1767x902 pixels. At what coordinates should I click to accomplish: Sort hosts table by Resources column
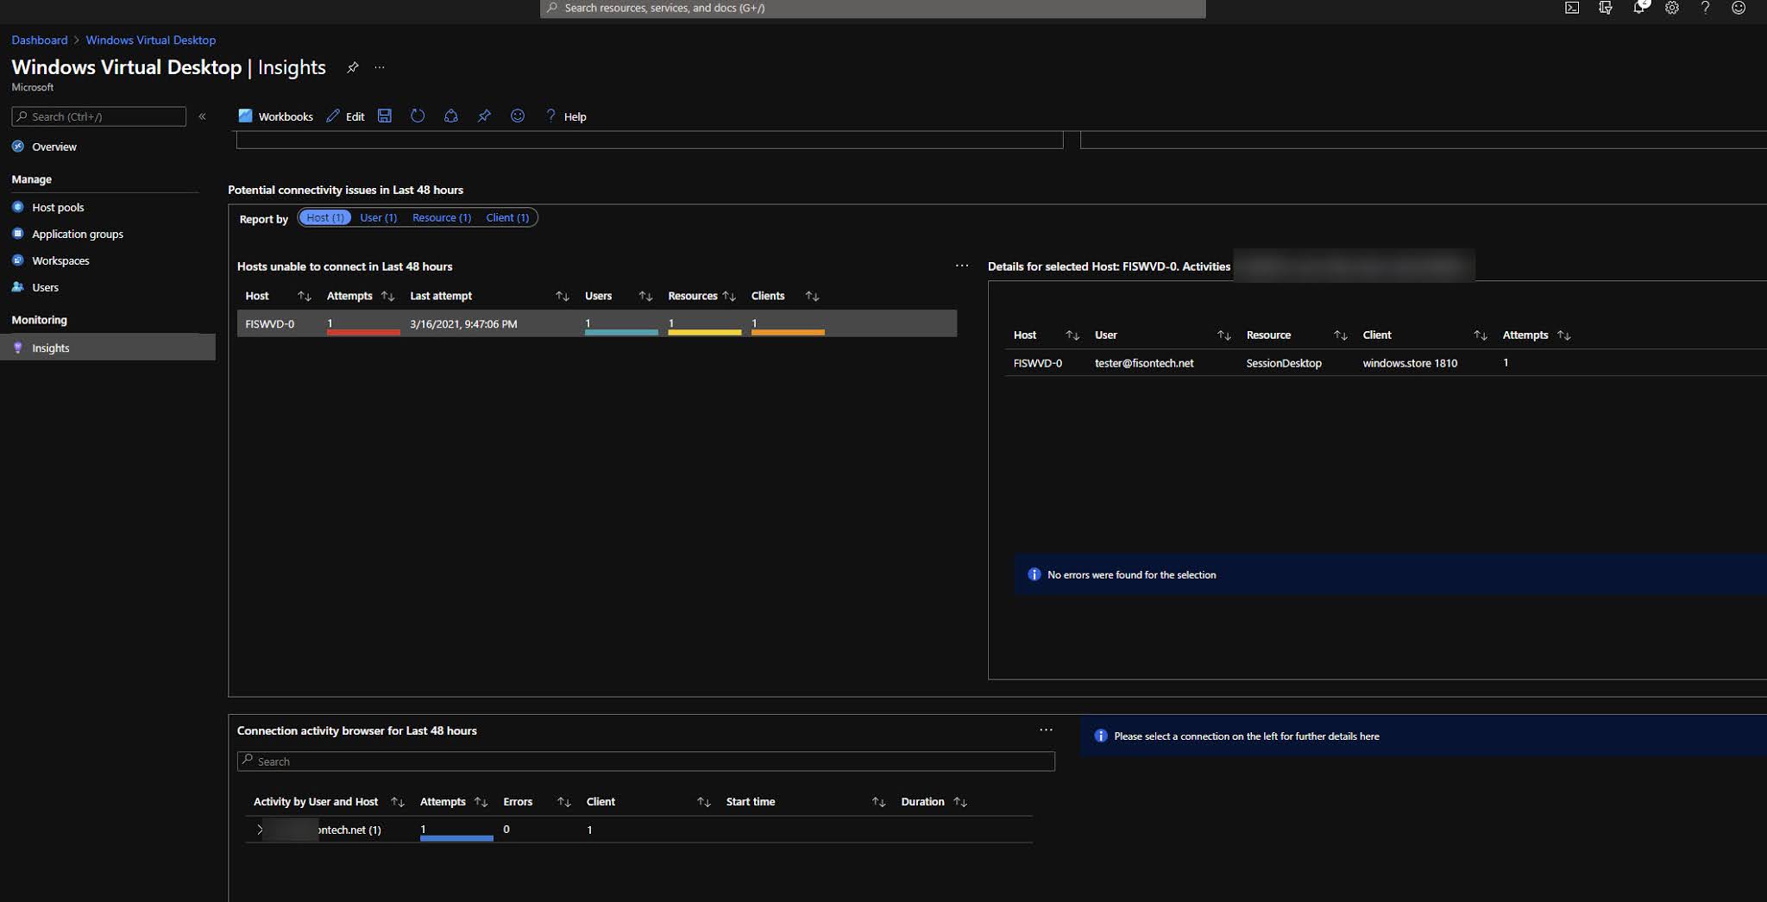tap(729, 296)
